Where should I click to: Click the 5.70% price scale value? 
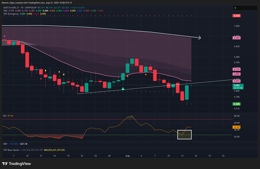pos(237,97)
